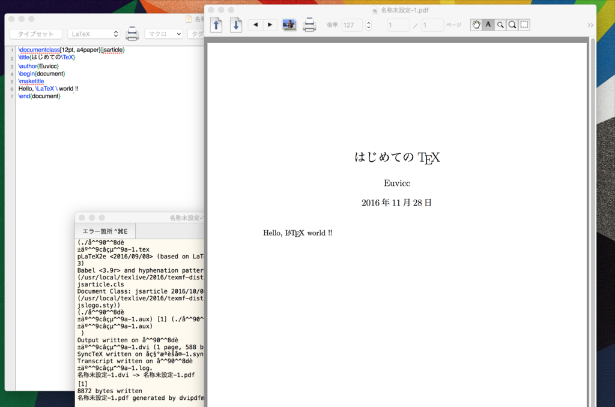This screenshot has height=407, width=615.
Task: Select the large magnifier tool
Action: click(x=512, y=25)
